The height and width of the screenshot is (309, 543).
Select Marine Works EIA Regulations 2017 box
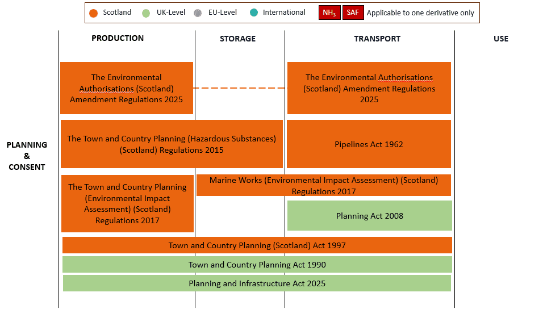point(324,185)
